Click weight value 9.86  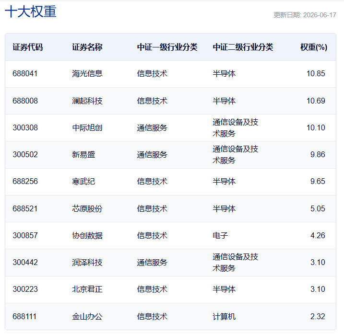pos(318,155)
